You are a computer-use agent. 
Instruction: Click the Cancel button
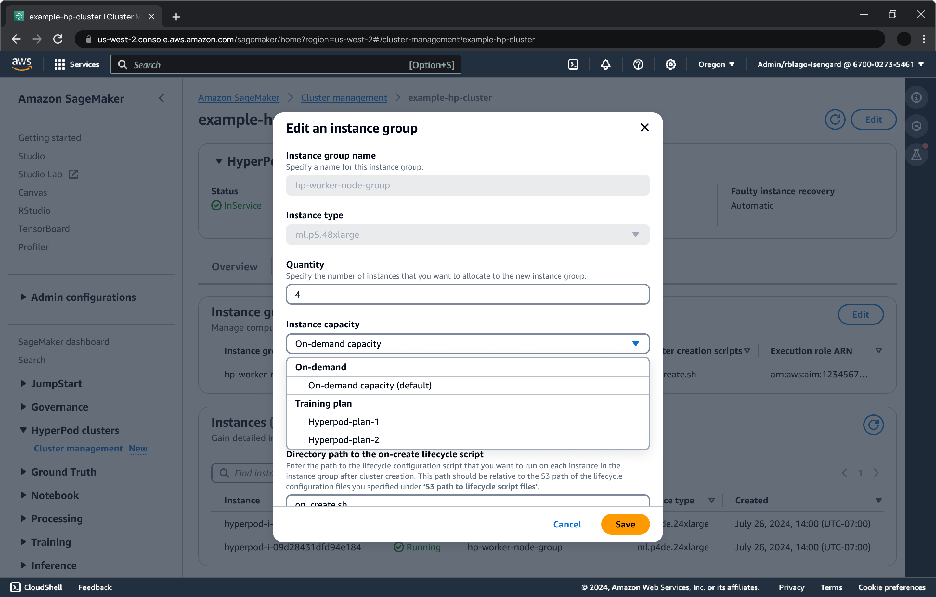click(x=567, y=524)
